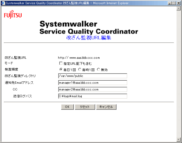Enable the 指定URL配下も含む checkbox
The image size is (182, 143).
click(61, 63)
